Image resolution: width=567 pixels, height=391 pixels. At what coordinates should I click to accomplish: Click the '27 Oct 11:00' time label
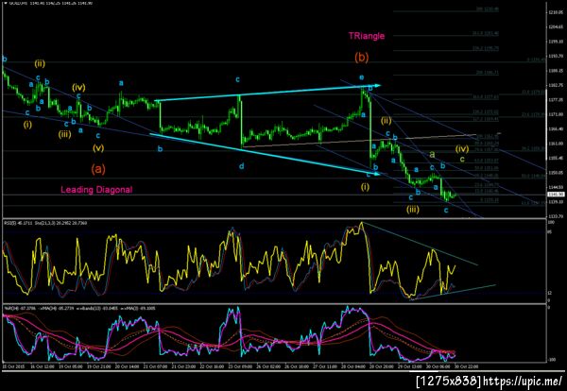click(x=325, y=366)
